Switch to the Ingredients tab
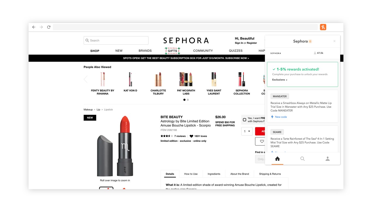Viewport: 372px width, 209px height. tap(214, 174)
